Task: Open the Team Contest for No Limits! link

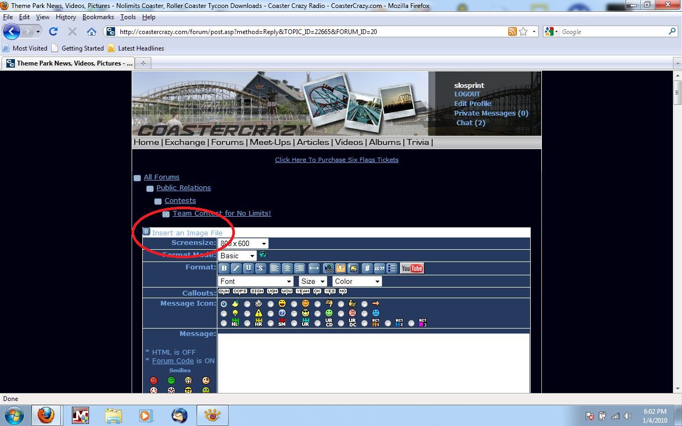Action: 222,213
